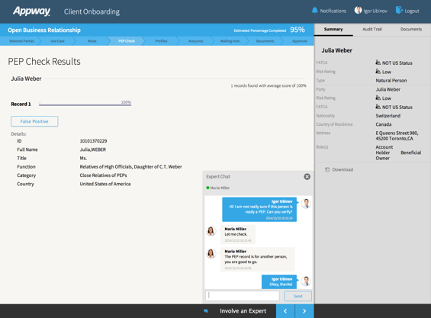
Task: Click Involve an Expert button
Action: [243, 311]
